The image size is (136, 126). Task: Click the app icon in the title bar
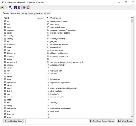coord(2,2)
